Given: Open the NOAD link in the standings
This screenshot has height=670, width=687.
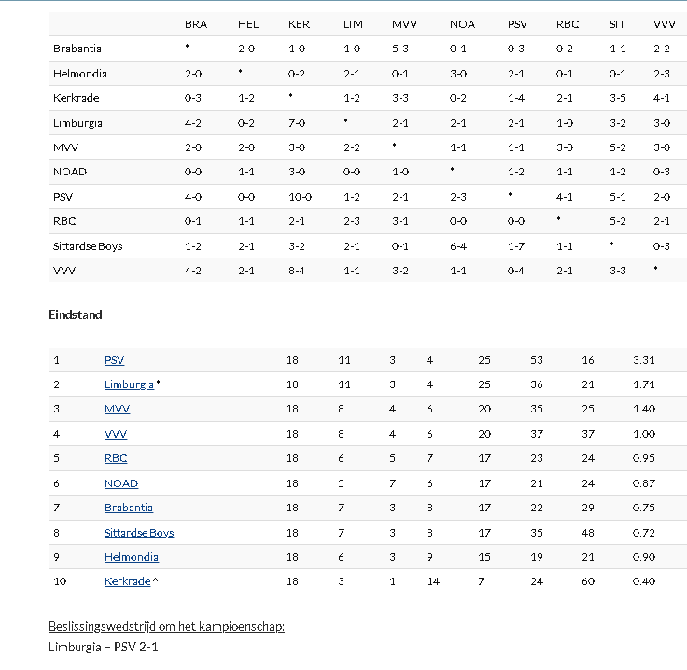Looking at the screenshot, I should click(x=121, y=483).
